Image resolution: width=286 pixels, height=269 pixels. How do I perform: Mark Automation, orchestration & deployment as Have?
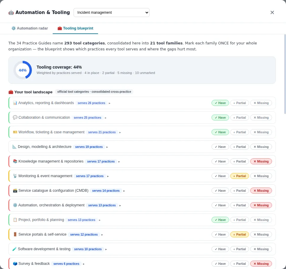click(x=220, y=205)
